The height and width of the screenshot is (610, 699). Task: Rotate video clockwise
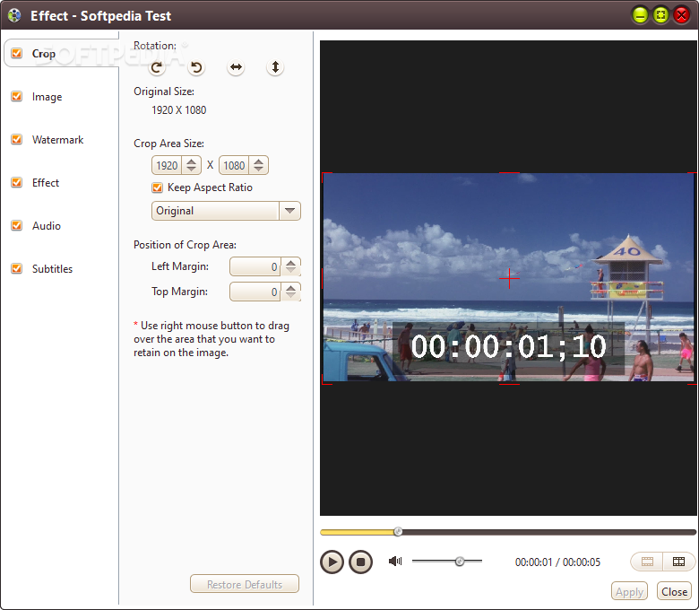point(157,67)
